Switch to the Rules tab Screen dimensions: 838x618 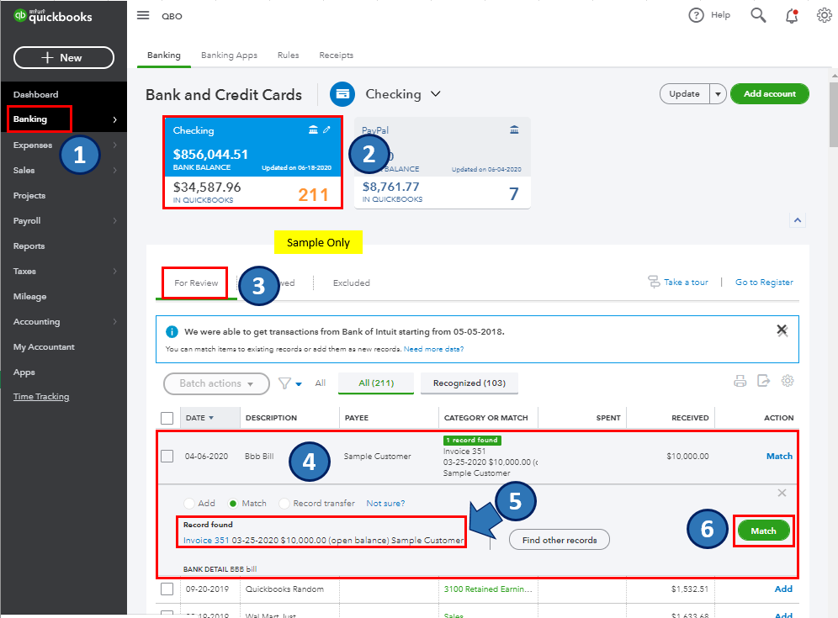click(x=288, y=55)
